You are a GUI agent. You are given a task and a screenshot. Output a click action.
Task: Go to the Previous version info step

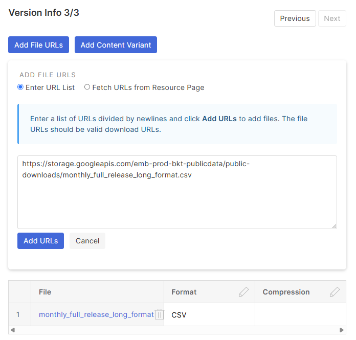[295, 18]
